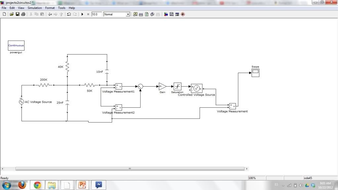Image resolution: width=338 pixels, height=190 pixels.
Task: Select the powergui Continuous block
Action: (x=16, y=46)
